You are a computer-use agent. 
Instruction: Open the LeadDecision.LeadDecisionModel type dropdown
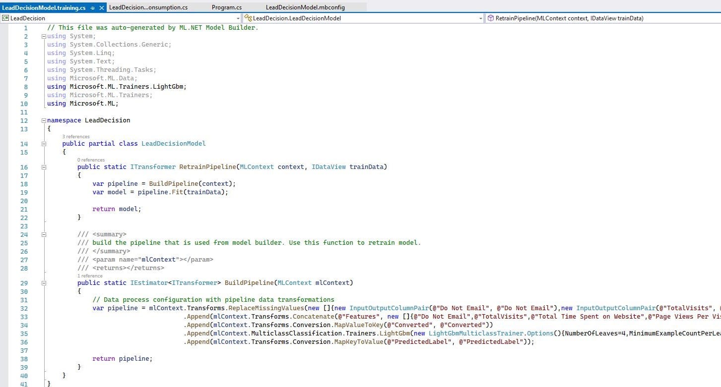(480, 18)
